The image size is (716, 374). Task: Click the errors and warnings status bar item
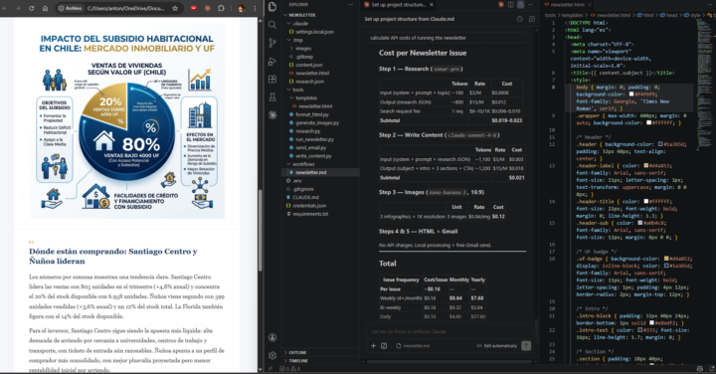289,368
